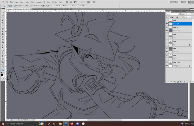Screen dimensions: 194x126
Task: Select the History Brush tool
Action: (x=3, y=37)
